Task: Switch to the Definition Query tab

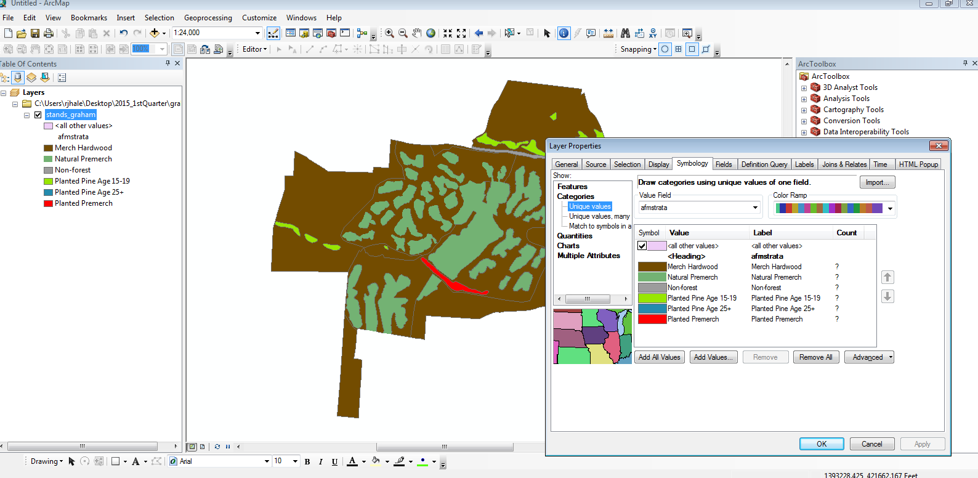Action: click(x=764, y=164)
